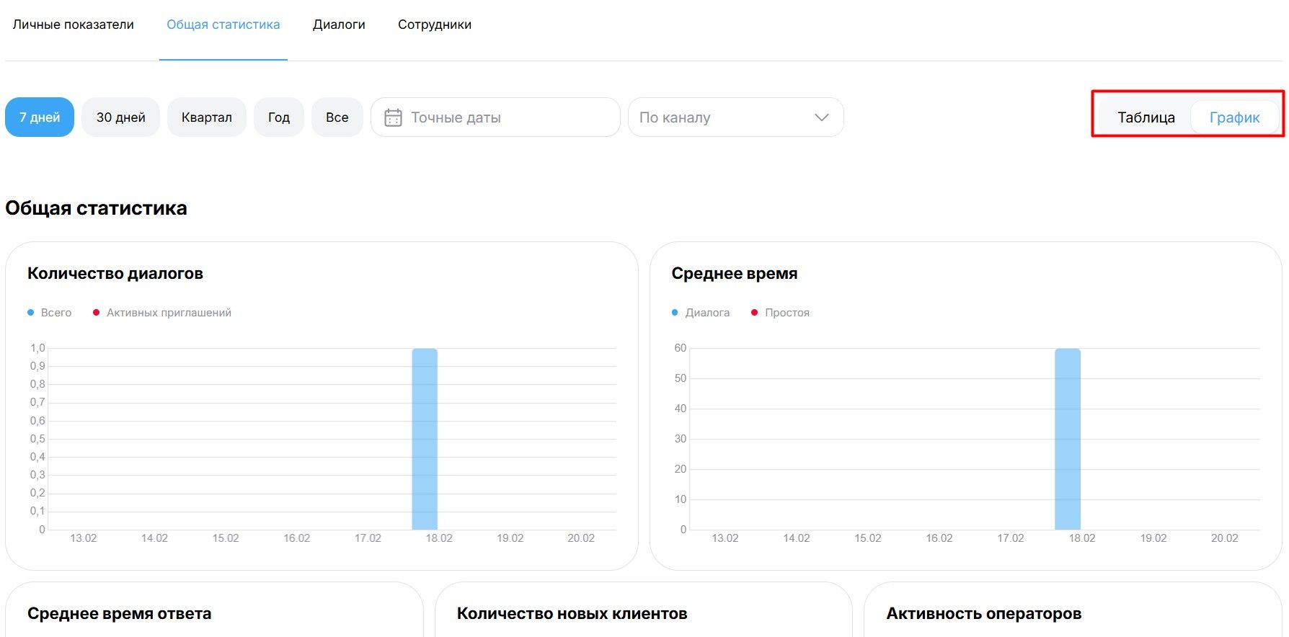
Task: Click the 18.02 bar in 'Количество диалогов'
Action: 425,440
